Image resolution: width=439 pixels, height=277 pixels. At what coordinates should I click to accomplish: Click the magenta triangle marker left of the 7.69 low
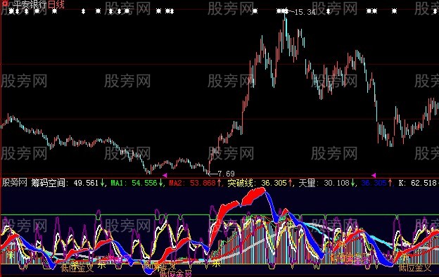pos(165,175)
